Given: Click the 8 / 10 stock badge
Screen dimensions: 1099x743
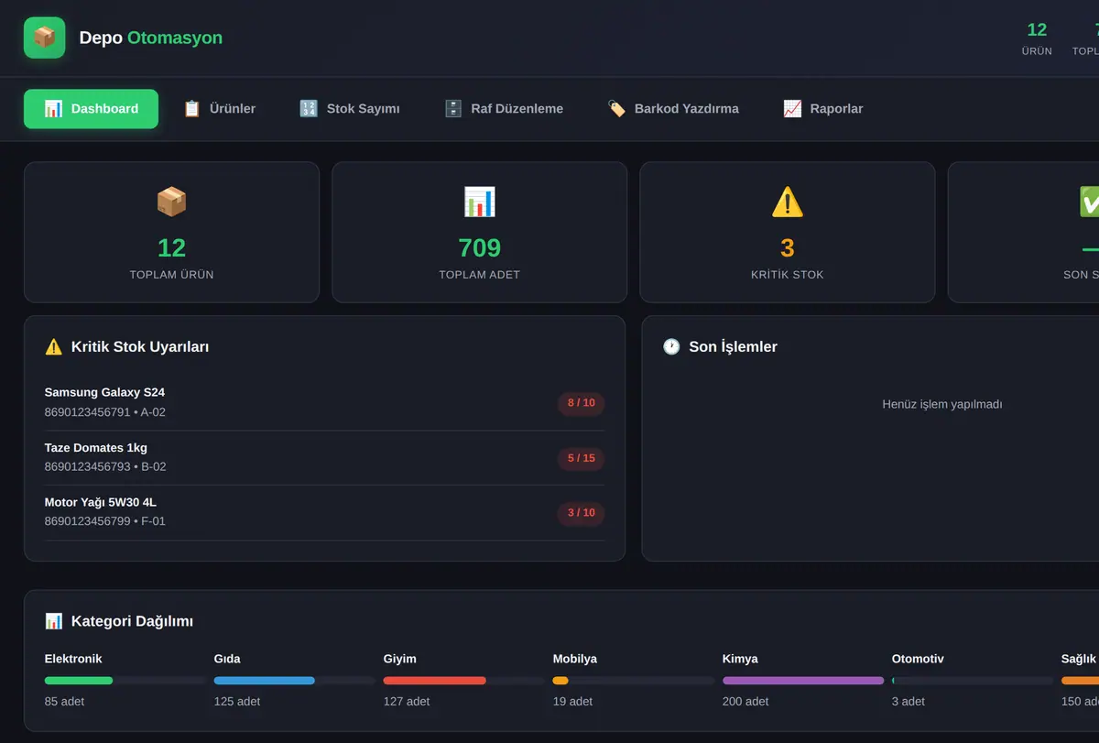Looking at the screenshot, I should (582, 403).
